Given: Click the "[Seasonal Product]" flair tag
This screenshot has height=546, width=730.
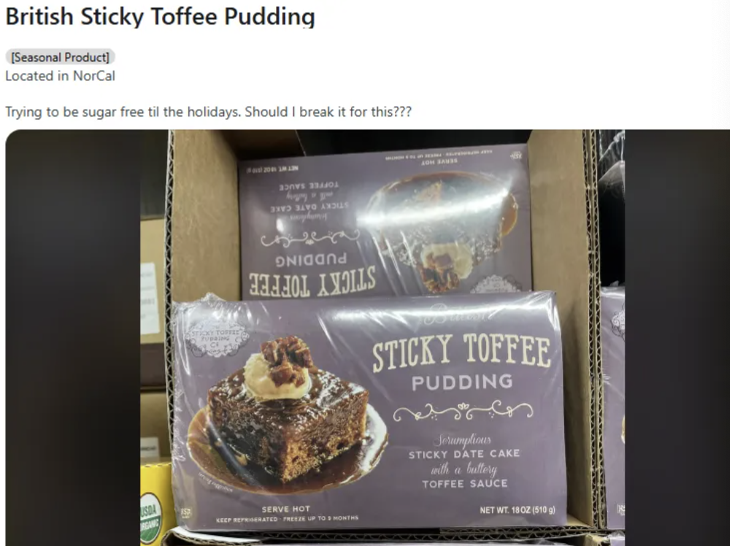Looking at the screenshot, I should point(60,57).
